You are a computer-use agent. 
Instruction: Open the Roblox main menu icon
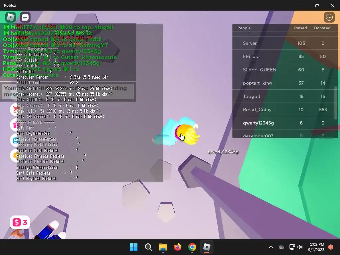10,17
